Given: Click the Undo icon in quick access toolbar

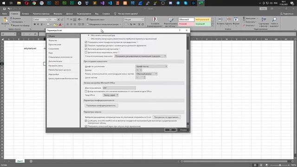Looking at the screenshot, I should (9, 9).
